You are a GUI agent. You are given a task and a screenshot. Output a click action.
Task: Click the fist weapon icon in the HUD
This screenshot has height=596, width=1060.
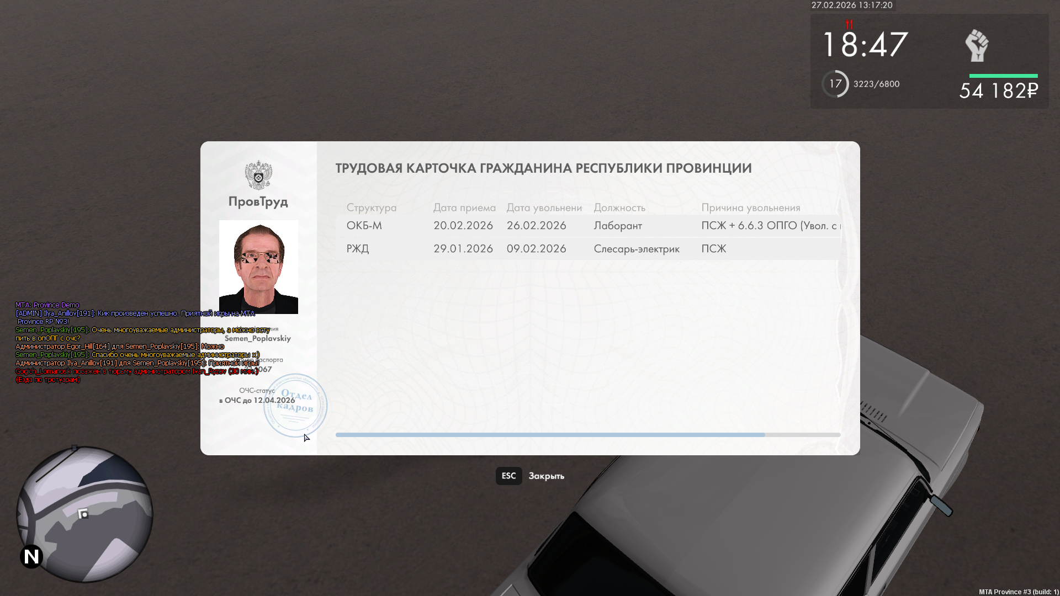[977, 45]
